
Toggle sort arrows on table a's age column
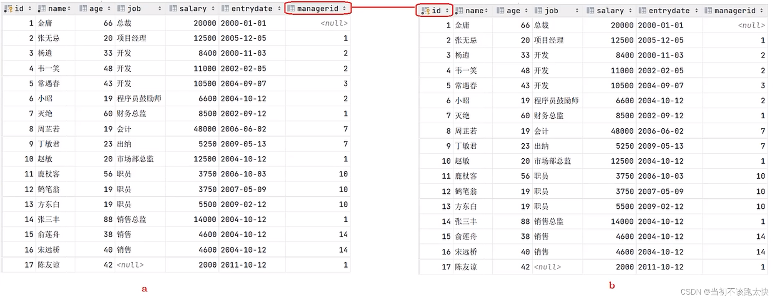(109, 8)
